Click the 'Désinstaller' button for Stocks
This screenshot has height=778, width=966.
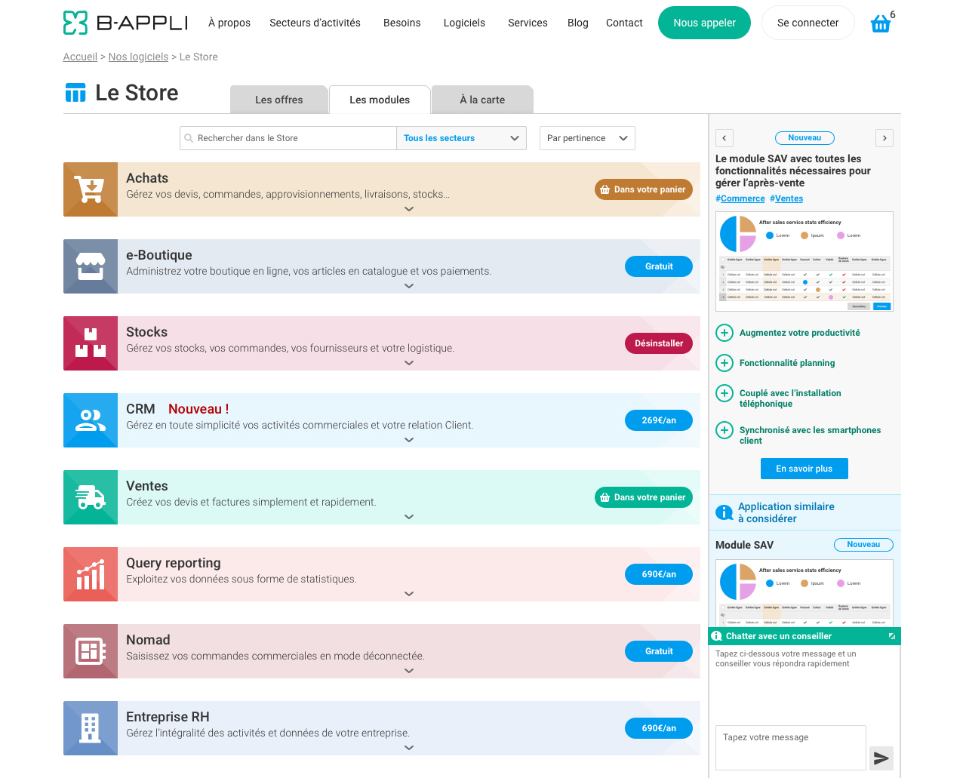(x=658, y=343)
